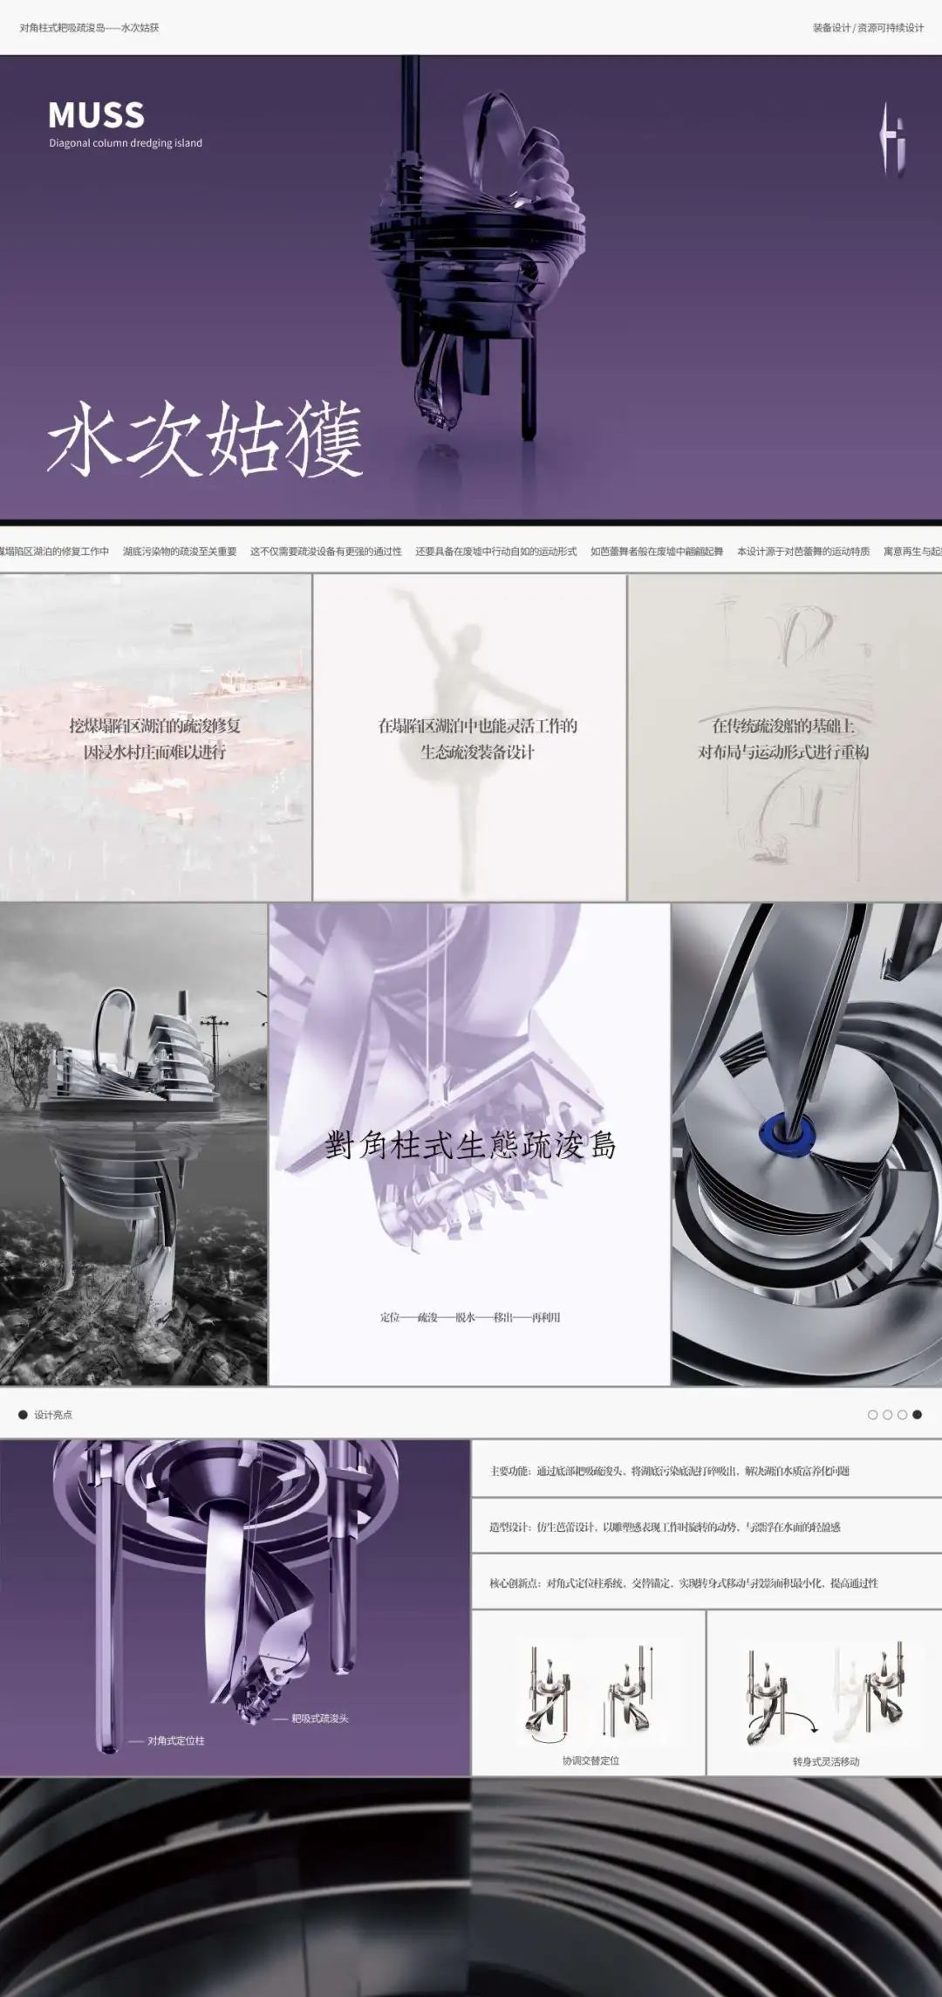Select the leftmost hollow pagination dot
The width and height of the screenshot is (942, 1997).
(872, 1415)
